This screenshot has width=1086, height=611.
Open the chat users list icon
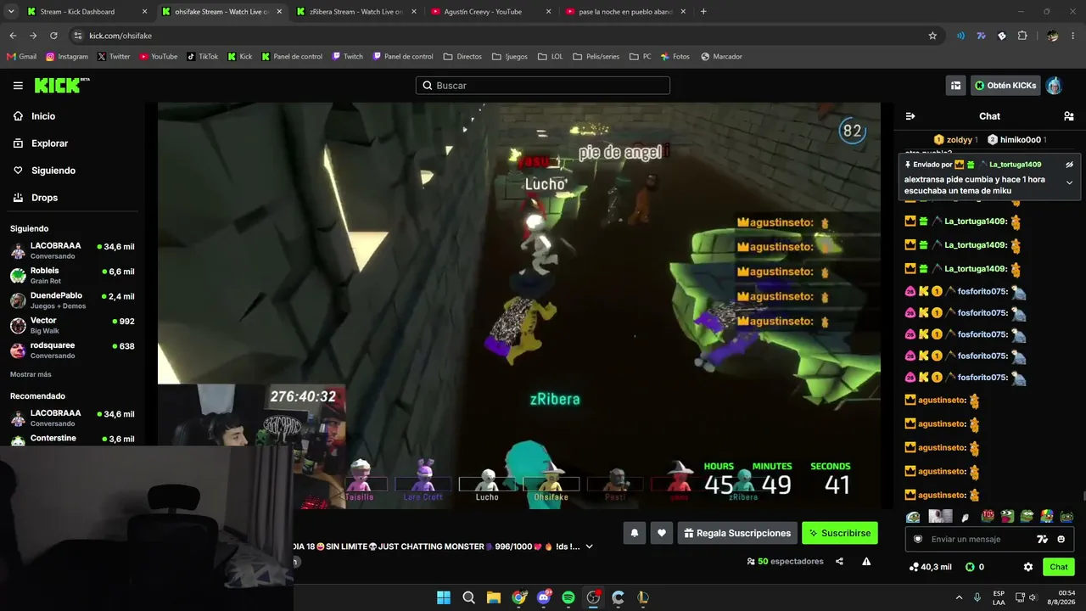tap(1069, 116)
